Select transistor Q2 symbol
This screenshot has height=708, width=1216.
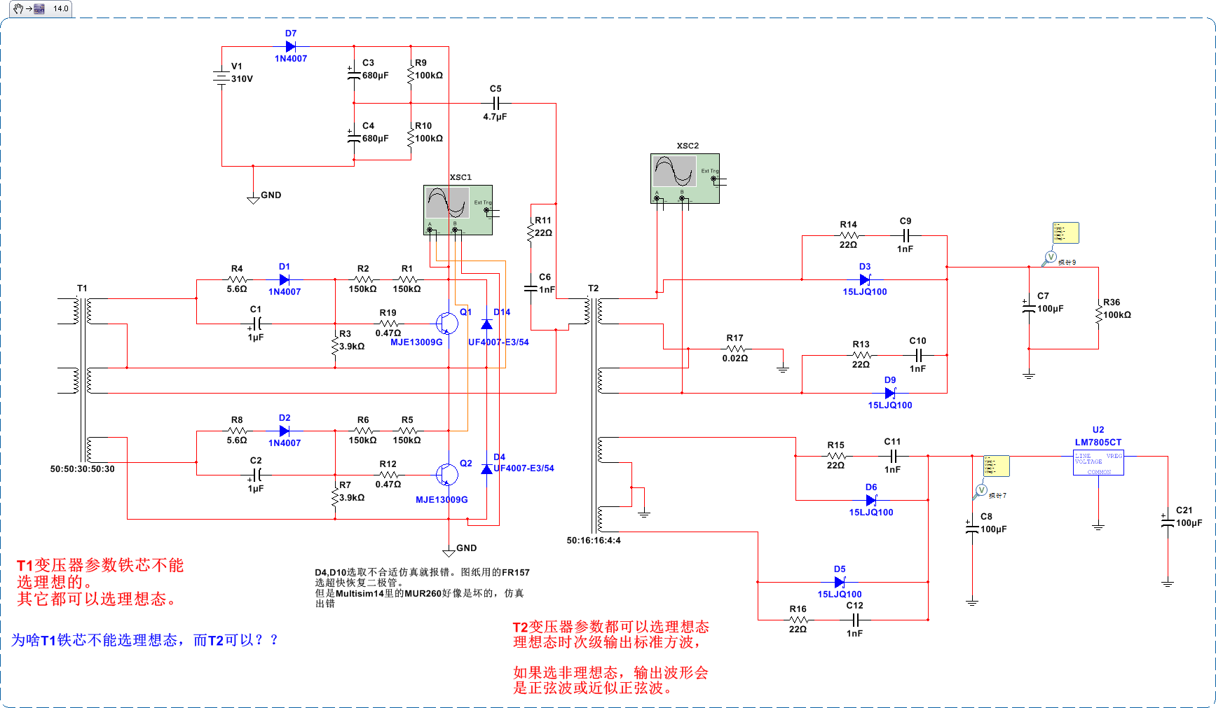(446, 475)
